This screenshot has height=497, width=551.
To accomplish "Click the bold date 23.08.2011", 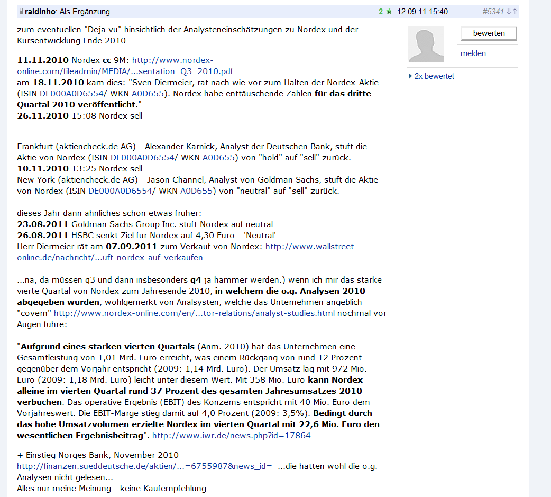I will click(43, 224).
